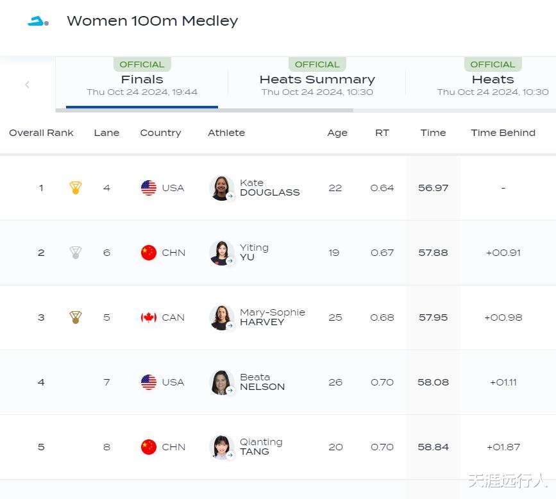Click the China flag in Yiting Yu's row

149,253
